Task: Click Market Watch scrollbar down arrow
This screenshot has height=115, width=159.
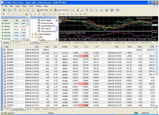Action: coord(28,39)
